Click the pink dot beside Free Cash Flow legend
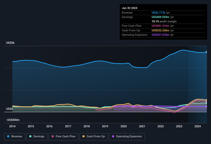 (53, 137)
